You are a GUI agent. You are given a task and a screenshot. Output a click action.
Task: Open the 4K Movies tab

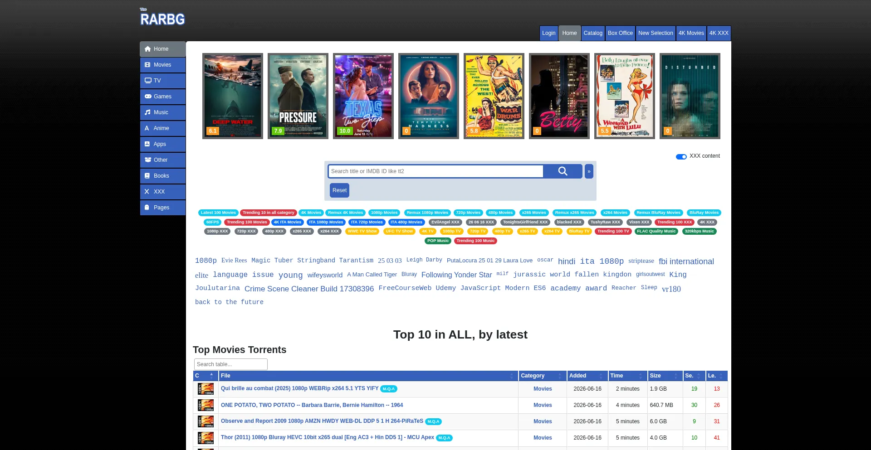(x=691, y=33)
